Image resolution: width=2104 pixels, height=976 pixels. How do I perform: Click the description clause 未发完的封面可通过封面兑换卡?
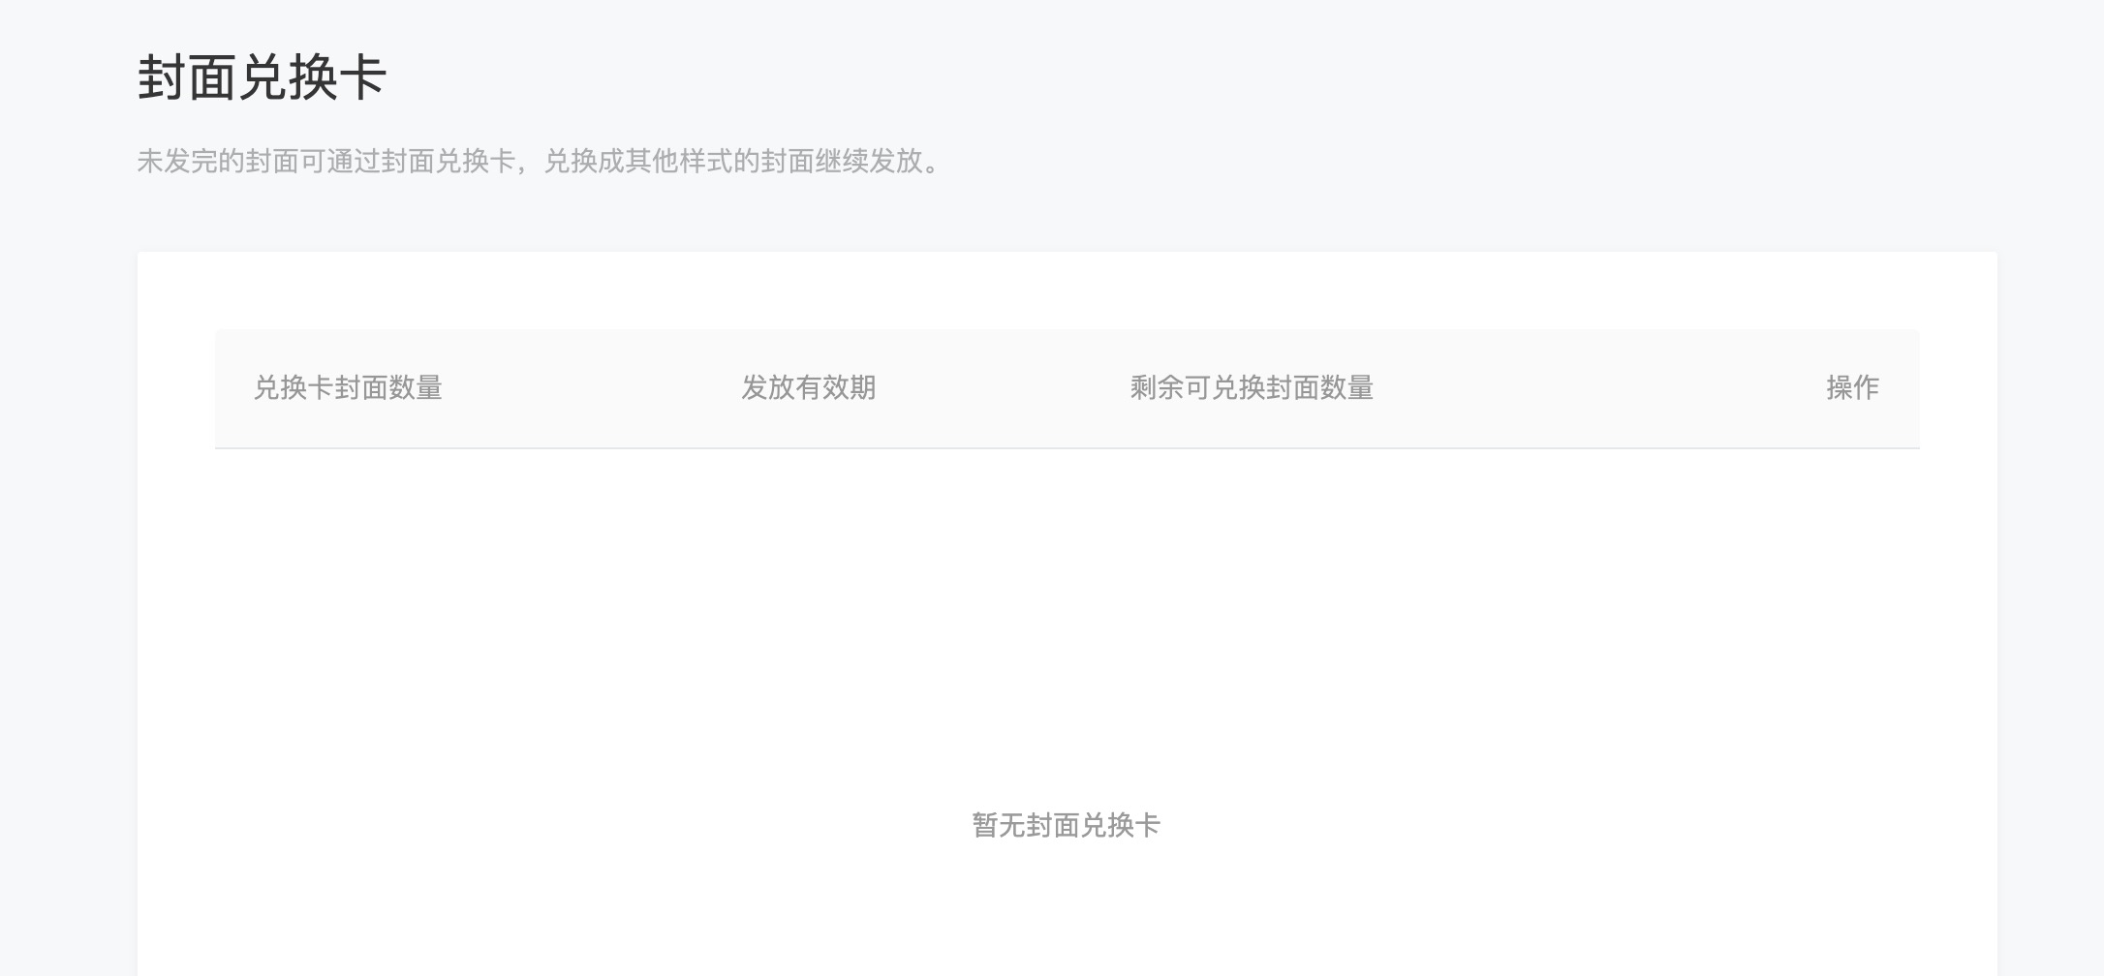click(x=326, y=161)
